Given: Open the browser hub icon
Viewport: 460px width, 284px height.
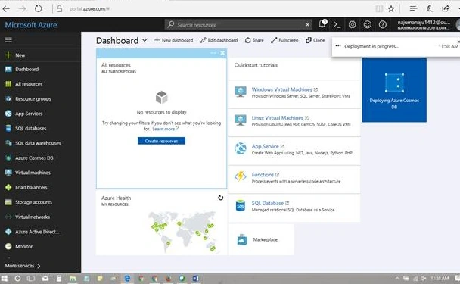Looking at the screenshot, I should [413, 8].
